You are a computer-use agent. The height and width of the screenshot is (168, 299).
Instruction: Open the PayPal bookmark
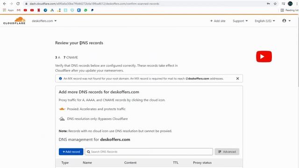tap(93, 10)
